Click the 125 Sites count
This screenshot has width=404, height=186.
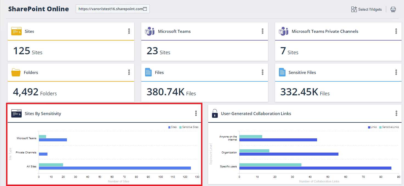[28, 51]
